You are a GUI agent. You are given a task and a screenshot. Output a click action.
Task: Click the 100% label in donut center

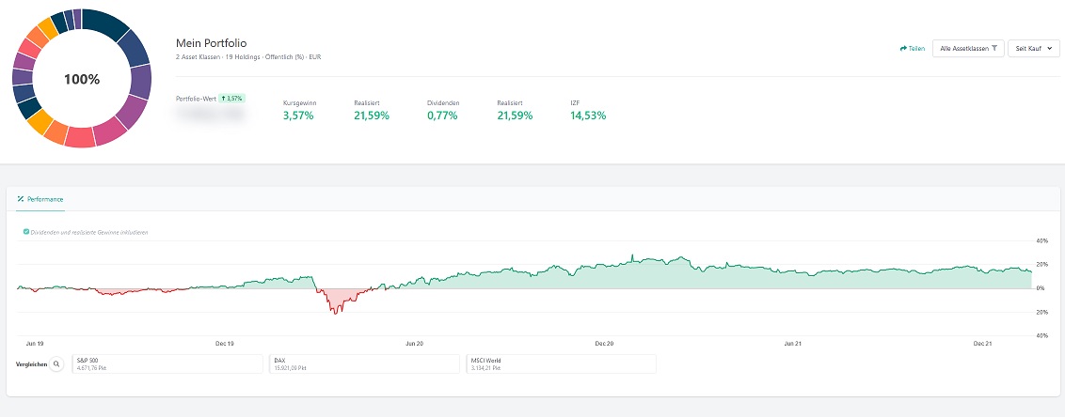(82, 80)
